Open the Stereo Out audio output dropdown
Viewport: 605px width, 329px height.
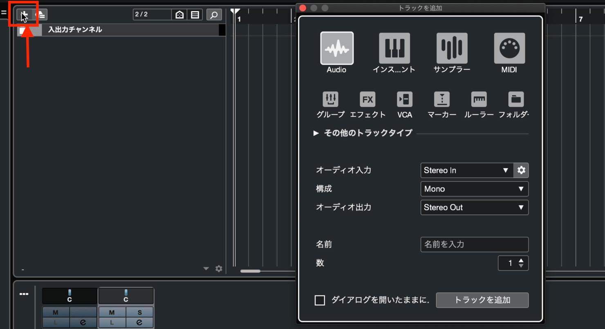pos(474,208)
